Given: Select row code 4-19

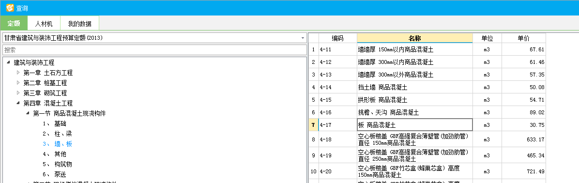Looking at the screenshot, I should coord(337,155).
